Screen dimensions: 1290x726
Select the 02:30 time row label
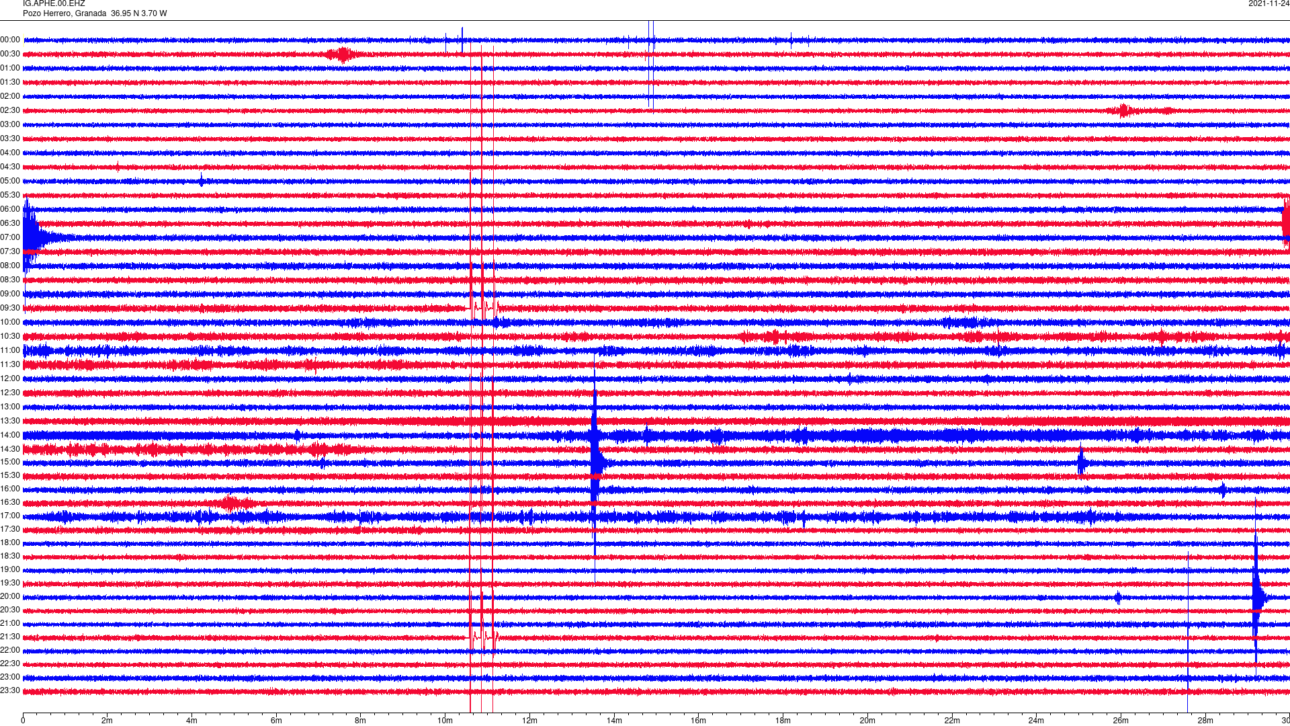10,110
